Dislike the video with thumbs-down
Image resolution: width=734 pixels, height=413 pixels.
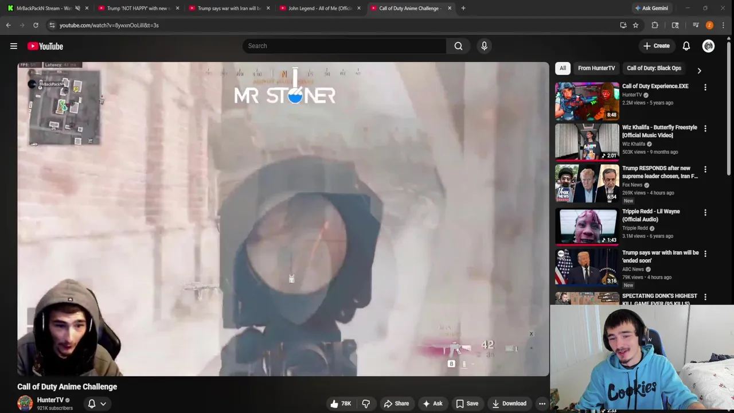pyautogui.click(x=366, y=403)
